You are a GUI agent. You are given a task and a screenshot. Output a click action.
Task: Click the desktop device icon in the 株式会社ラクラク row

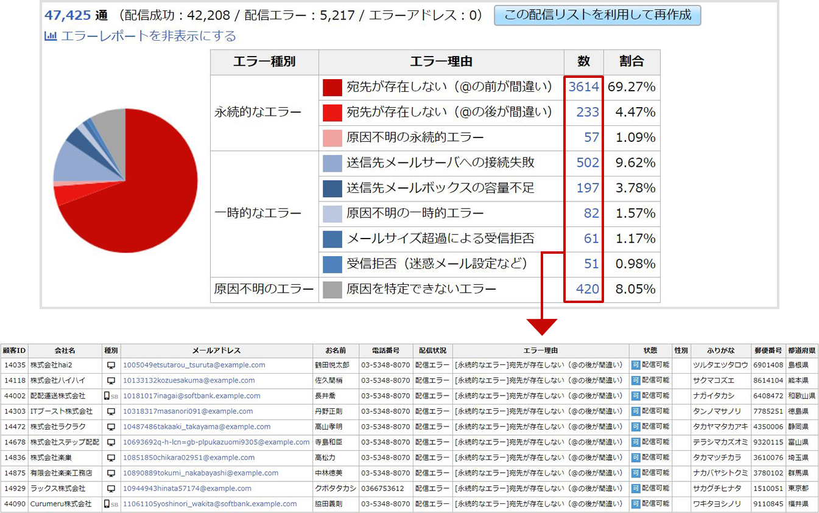(111, 427)
